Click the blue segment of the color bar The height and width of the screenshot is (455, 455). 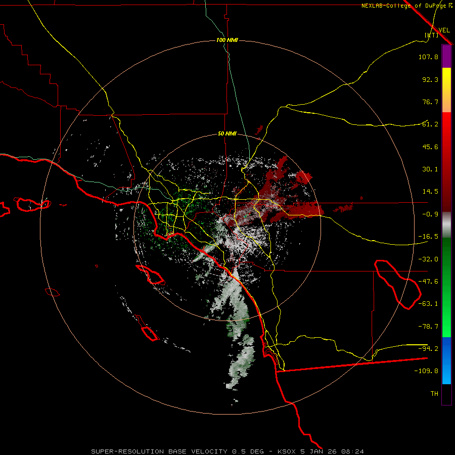[446, 360]
